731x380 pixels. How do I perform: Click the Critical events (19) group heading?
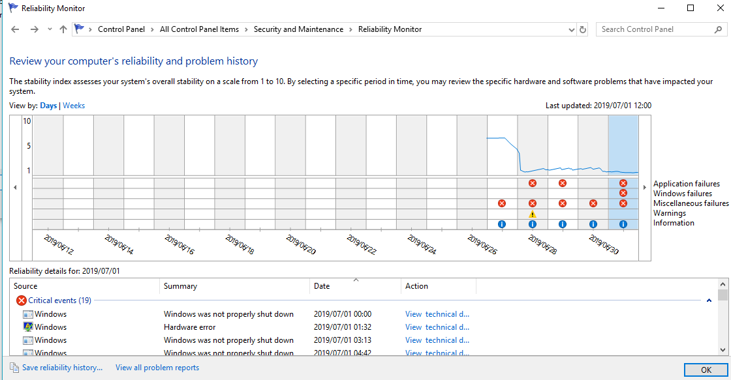[59, 300]
